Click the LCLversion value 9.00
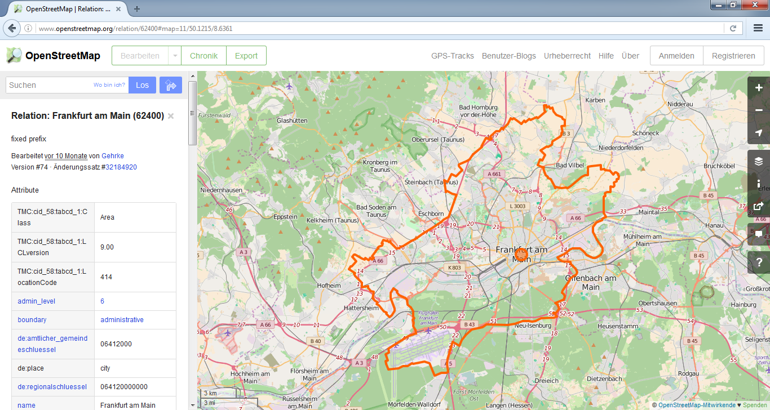The image size is (770, 410). 107,247
